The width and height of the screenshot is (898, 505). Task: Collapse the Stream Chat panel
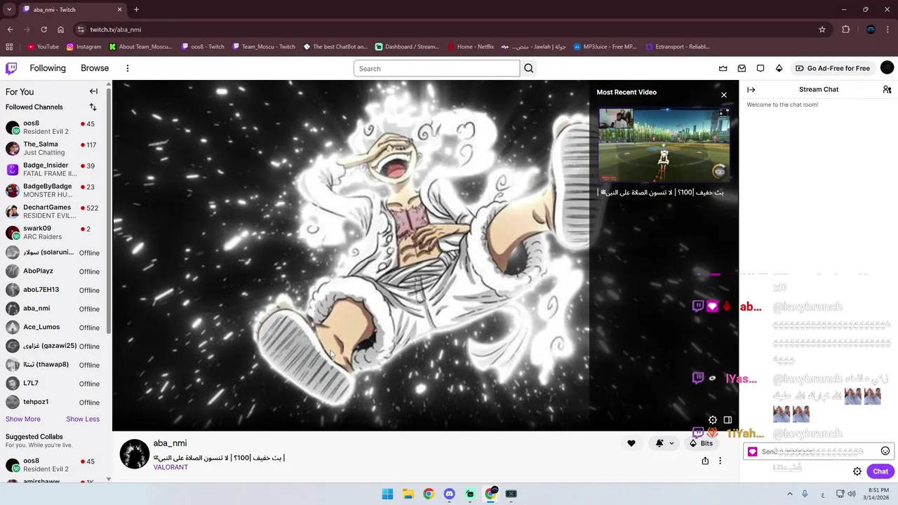click(x=751, y=89)
